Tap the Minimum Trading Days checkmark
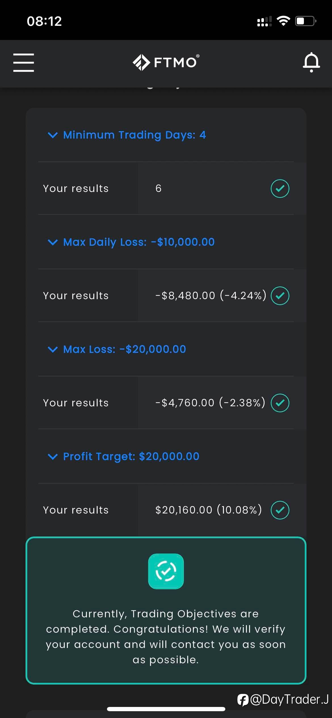The image size is (332, 718). pos(280,189)
